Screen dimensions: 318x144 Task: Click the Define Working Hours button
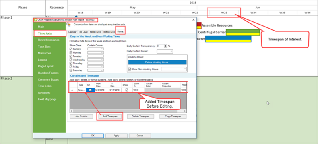(157, 62)
